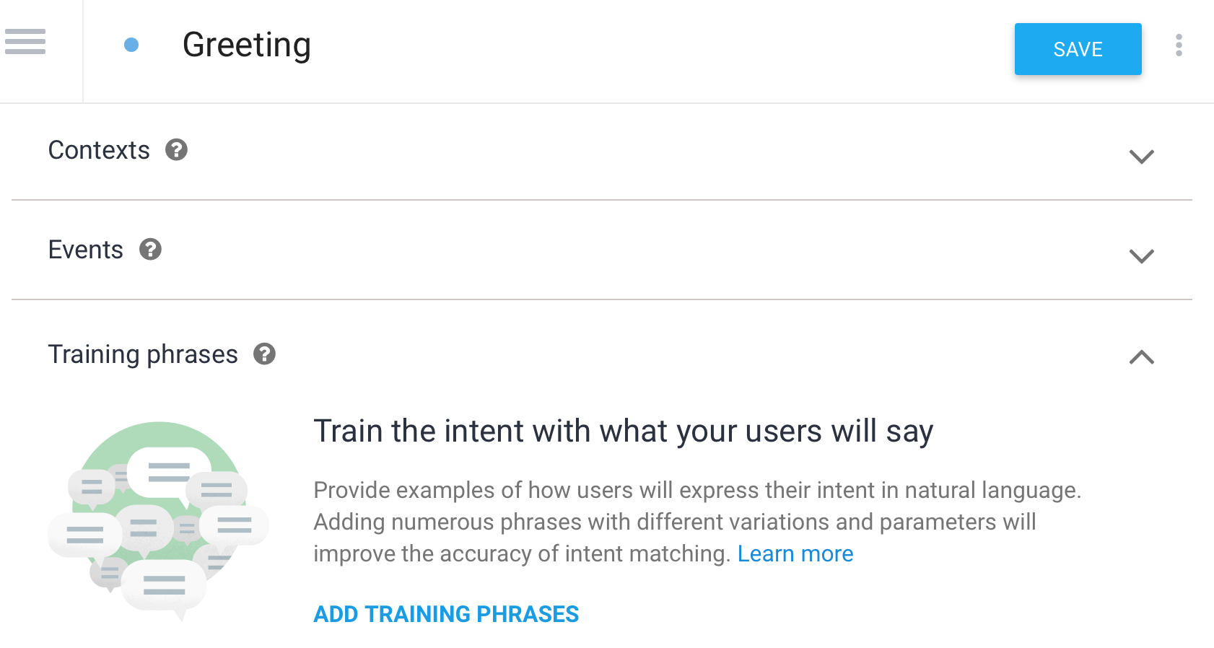Open the Learn more link
Screen dimensions: 1214x648
[x=795, y=553]
